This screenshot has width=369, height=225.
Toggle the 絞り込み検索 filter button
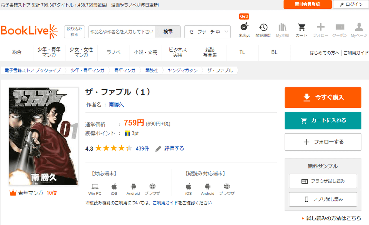click(x=74, y=32)
